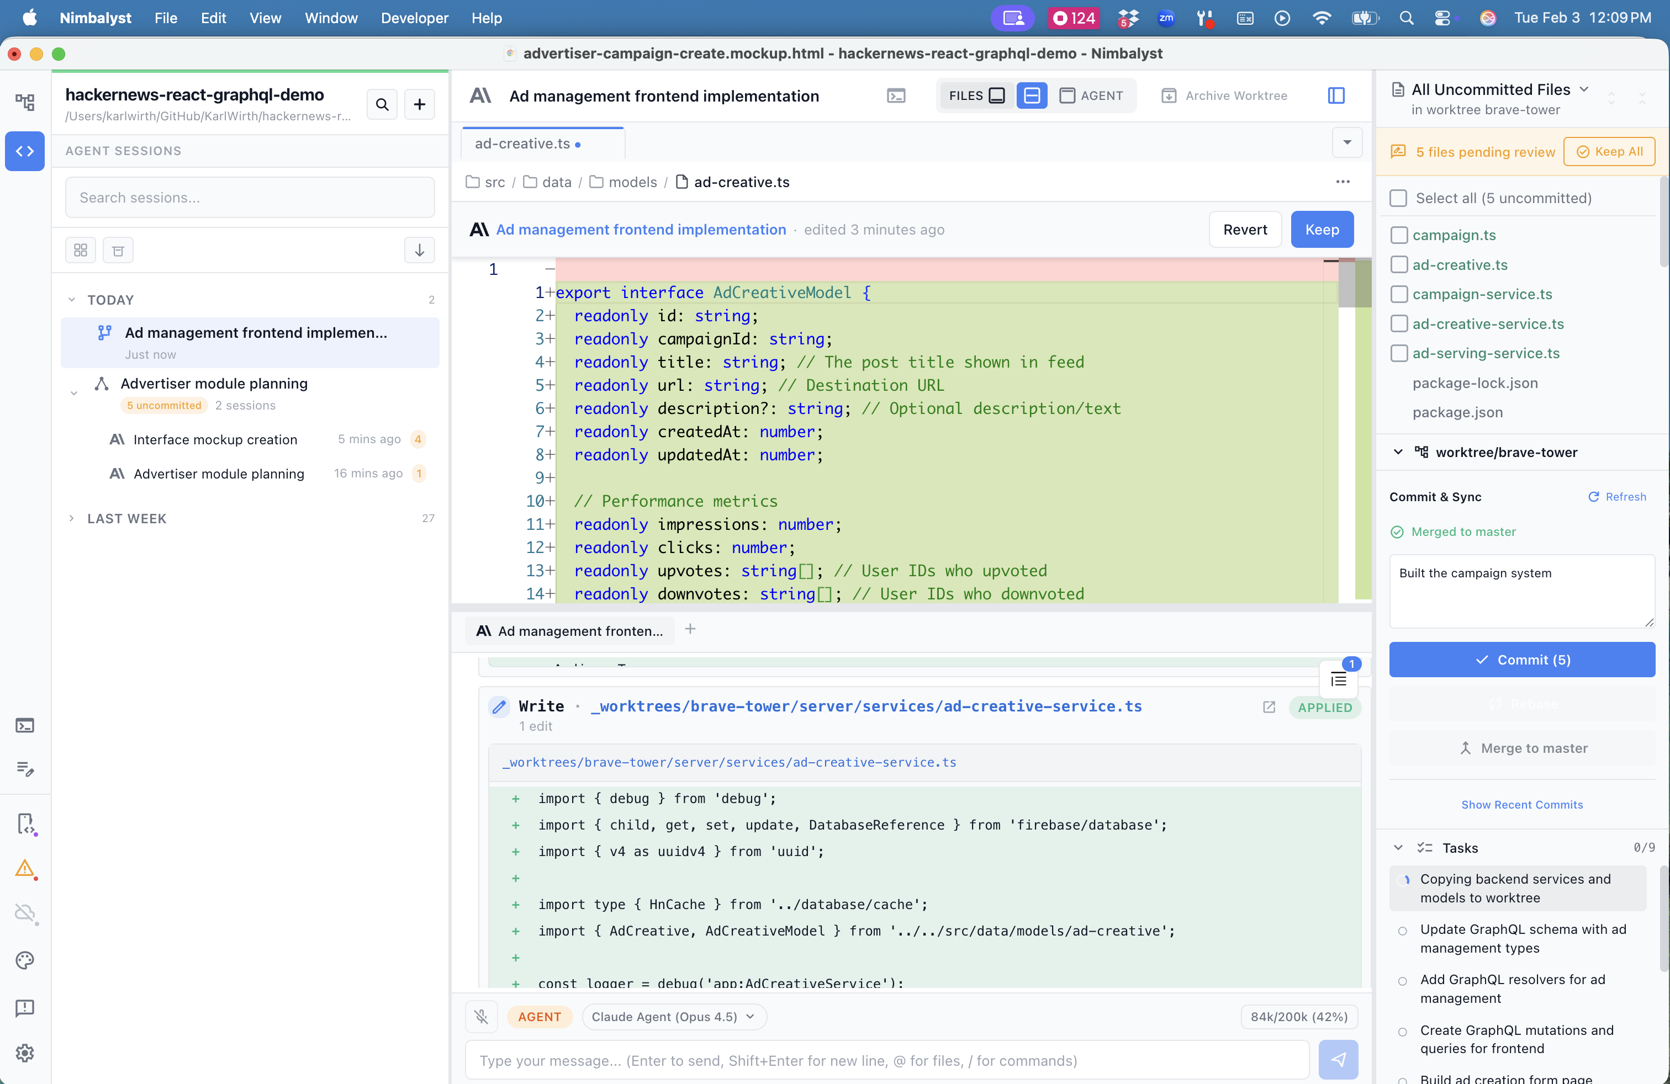
Task: Switch sessions to grid view icon
Action: click(81, 251)
